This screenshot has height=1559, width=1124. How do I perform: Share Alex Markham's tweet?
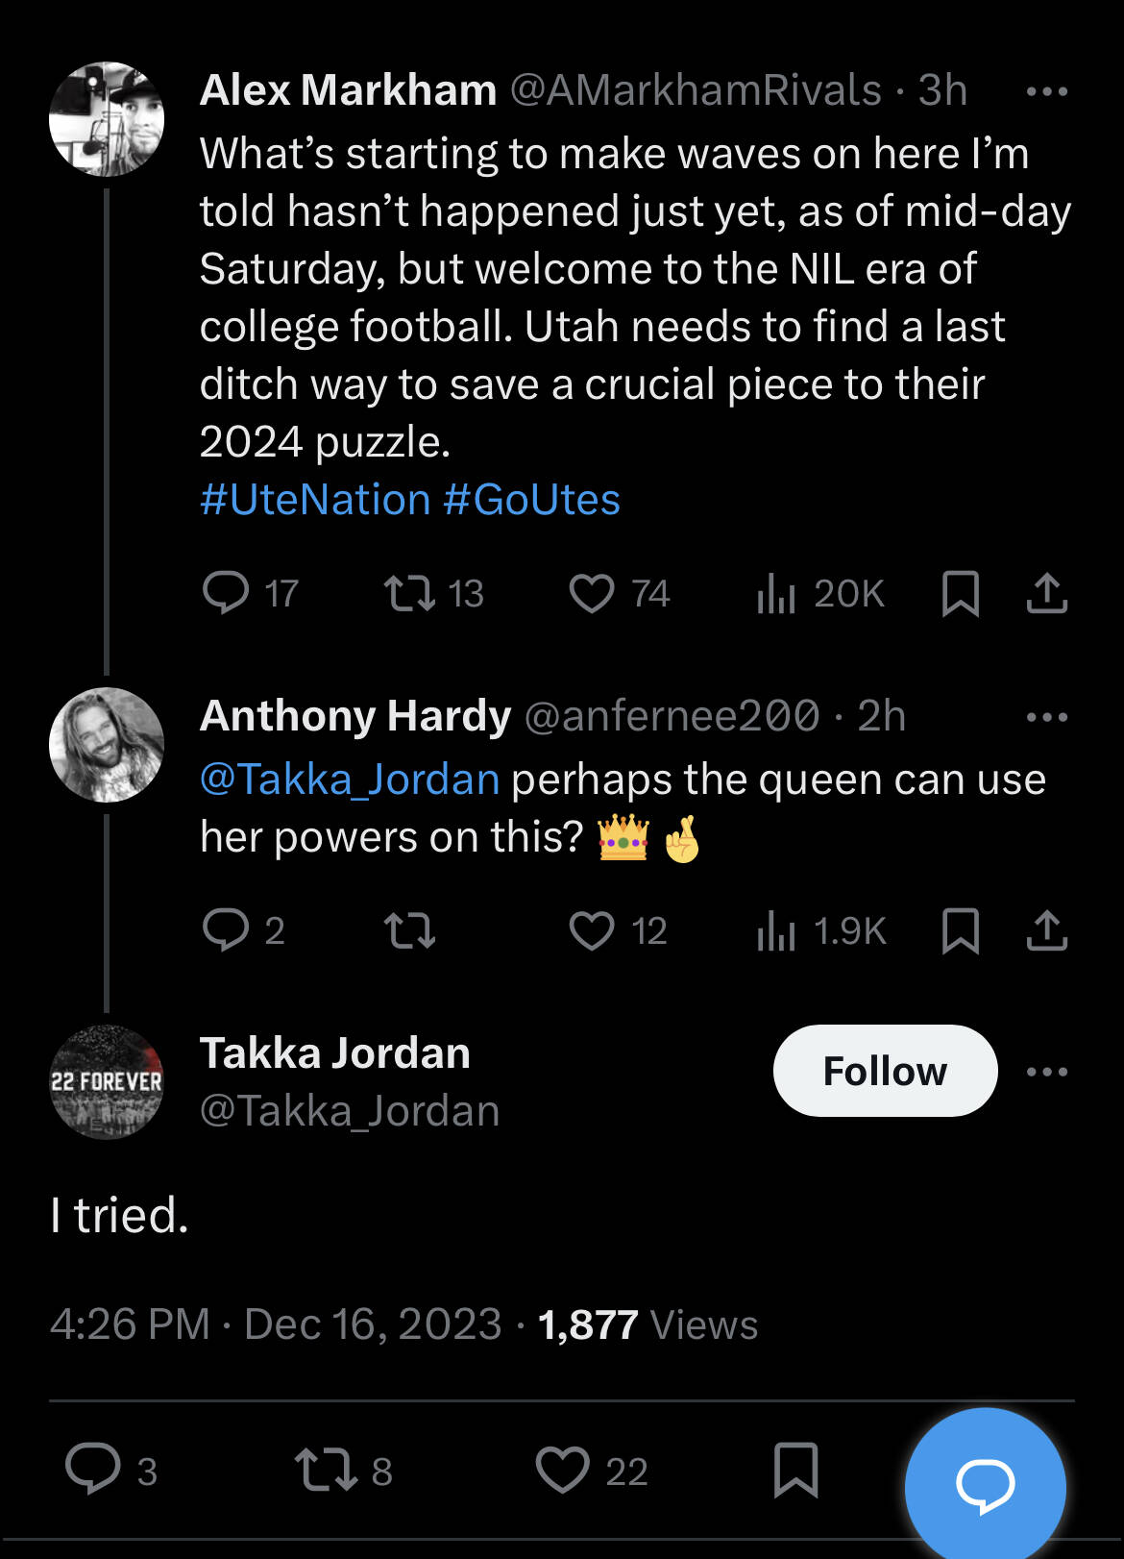point(1046,592)
